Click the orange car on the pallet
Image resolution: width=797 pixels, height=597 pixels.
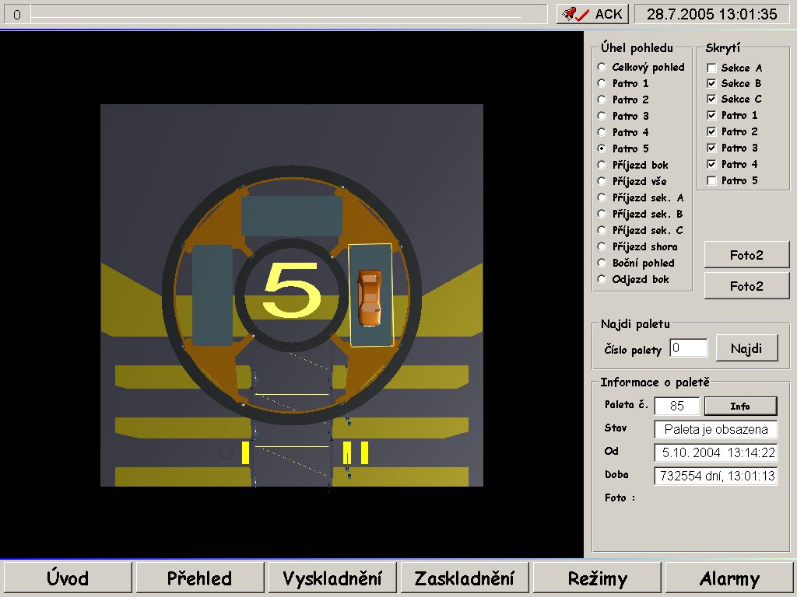[x=370, y=298]
